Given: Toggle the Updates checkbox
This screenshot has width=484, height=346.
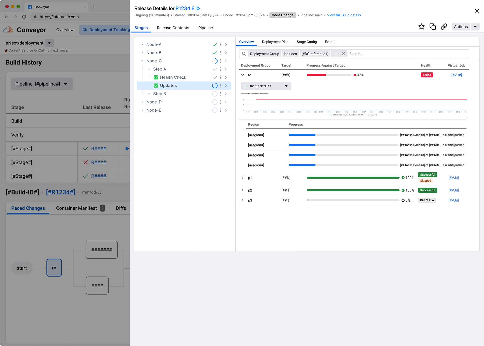Looking at the screenshot, I should 156,86.
